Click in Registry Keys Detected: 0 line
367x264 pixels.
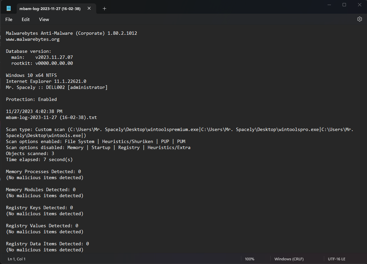(x=39, y=208)
